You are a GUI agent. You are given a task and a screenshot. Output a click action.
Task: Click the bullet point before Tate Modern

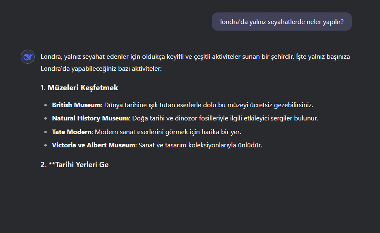pyautogui.click(x=46, y=132)
